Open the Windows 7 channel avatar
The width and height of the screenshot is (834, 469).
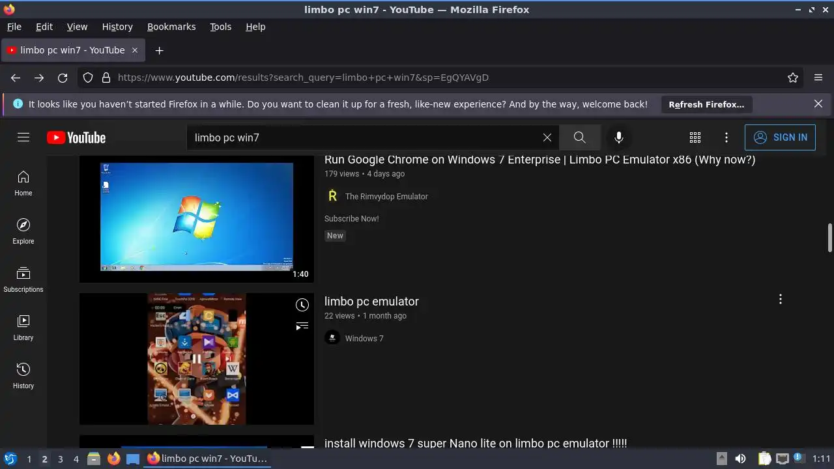pyautogui.click(x=332, y=338)
